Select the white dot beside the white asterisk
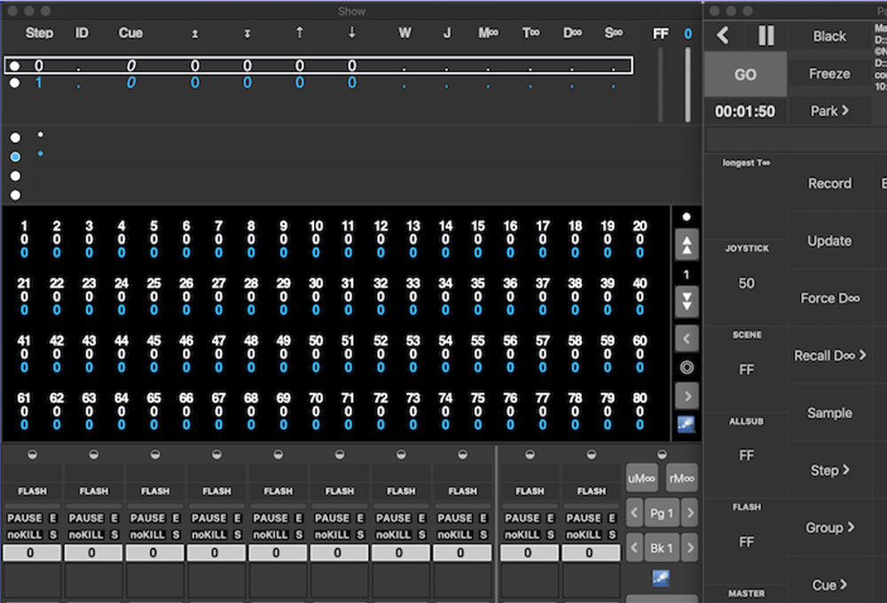Screen dimensions: 887x603 pyautogui.click(x=15, y=137)
